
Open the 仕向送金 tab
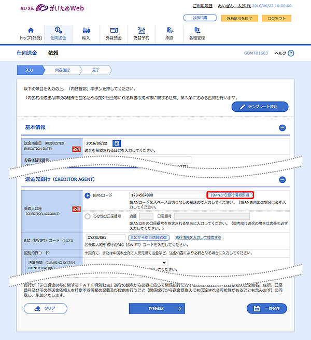[x=59, y=34]
